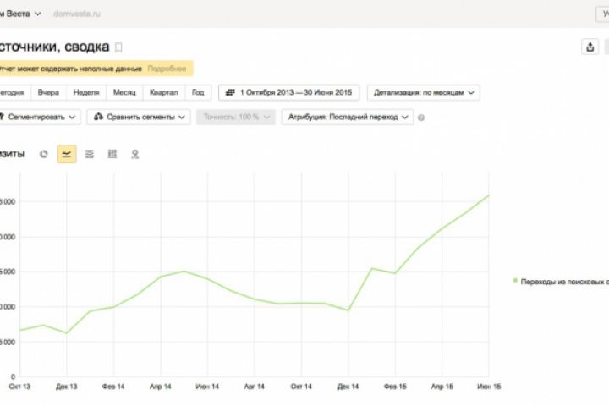The height and width of the screenshot is (406, 609).
Task: Click the Авг 14 axis label
Action: pos(254,387)
